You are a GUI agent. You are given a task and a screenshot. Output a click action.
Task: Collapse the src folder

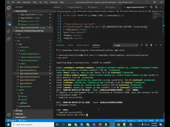(18, 41)
